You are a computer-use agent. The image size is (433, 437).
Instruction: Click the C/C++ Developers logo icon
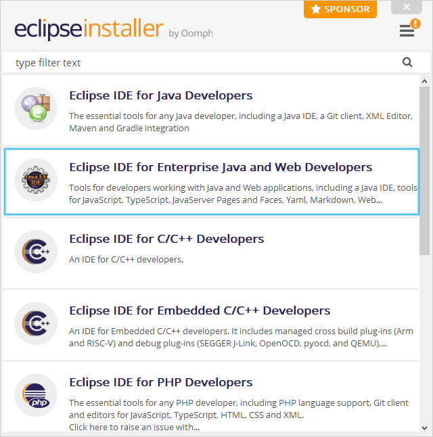(x=36, y=252)
